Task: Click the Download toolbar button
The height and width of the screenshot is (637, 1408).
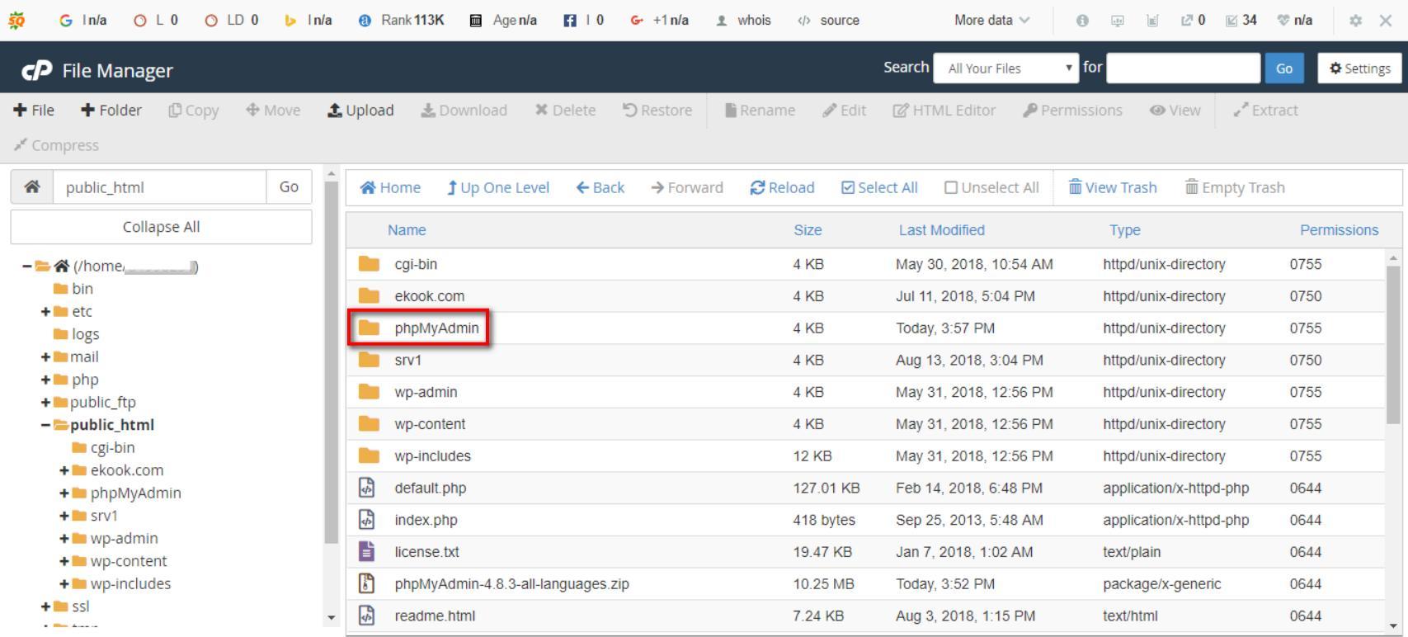Action: pos(464,110)
